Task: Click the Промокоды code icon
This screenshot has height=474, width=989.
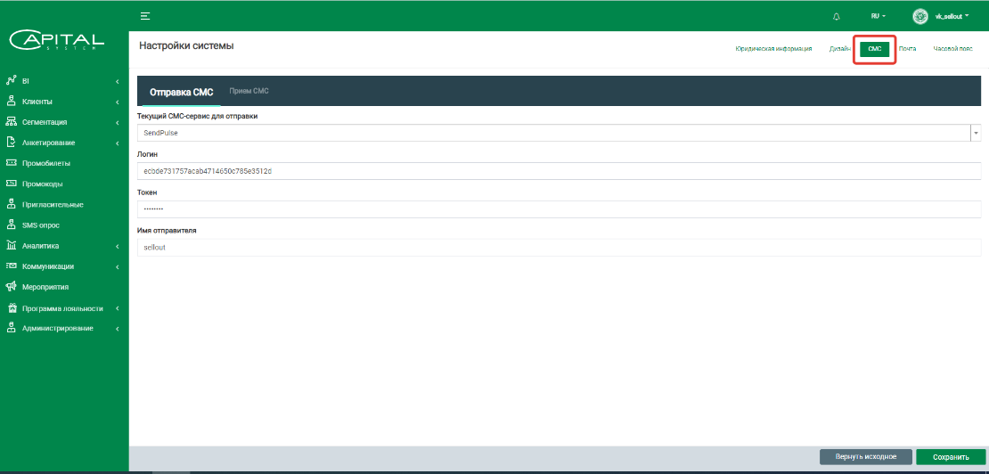Action: coord(10,184)
